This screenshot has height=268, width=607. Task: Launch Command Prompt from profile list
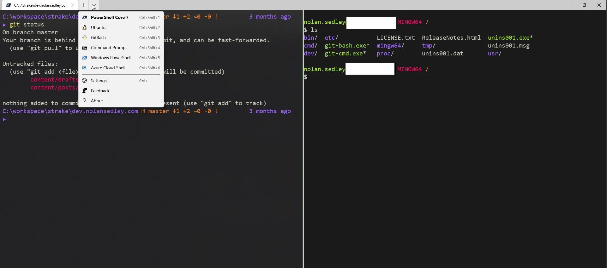(x=121, y=48)
